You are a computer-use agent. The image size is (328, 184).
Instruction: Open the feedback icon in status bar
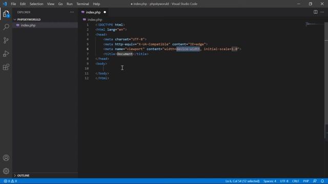(315, 181)
